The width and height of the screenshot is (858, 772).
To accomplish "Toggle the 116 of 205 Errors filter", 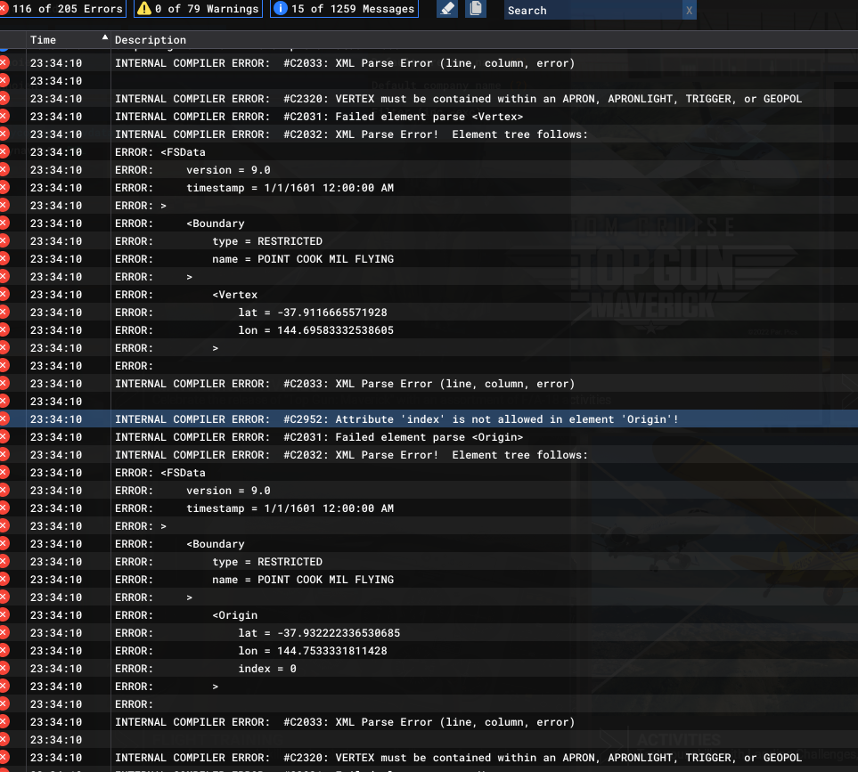I will (x=61, y=9).
